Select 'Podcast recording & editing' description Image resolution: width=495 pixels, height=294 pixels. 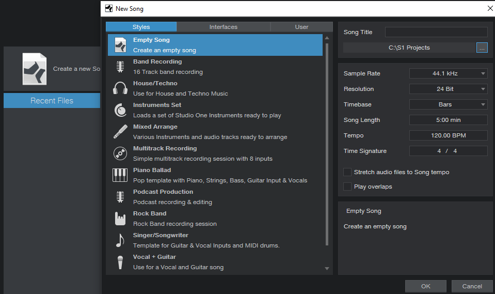(173, 202)
